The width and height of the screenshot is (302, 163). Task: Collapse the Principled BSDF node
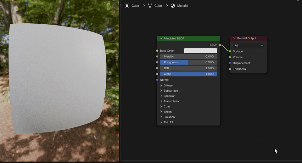[x=161, y=38]
